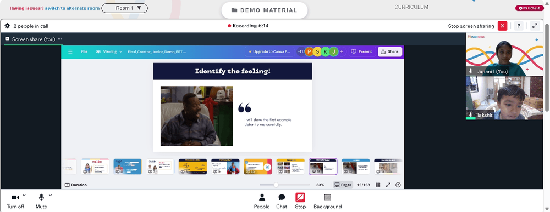
Task: Open the Chat panel
Action: (x=281, y=201)
